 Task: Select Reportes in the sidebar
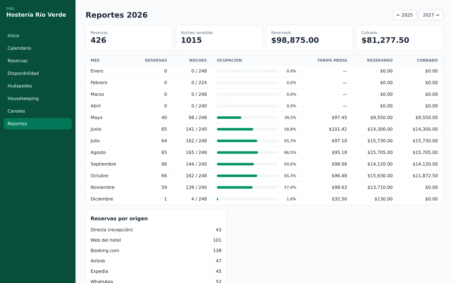pos(38,124)
